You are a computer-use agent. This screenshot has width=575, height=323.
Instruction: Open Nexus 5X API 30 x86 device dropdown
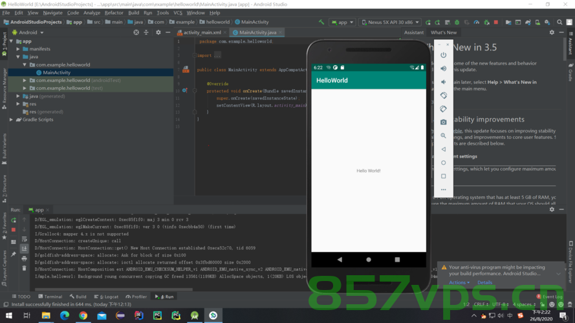coord(390,23)
